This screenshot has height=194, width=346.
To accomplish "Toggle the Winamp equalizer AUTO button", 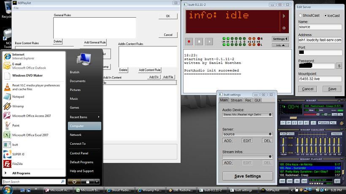I will coord(290,134).
